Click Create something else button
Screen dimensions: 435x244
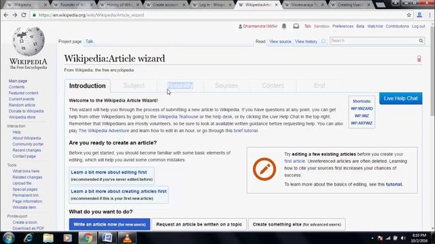click(x=296, y=224)
